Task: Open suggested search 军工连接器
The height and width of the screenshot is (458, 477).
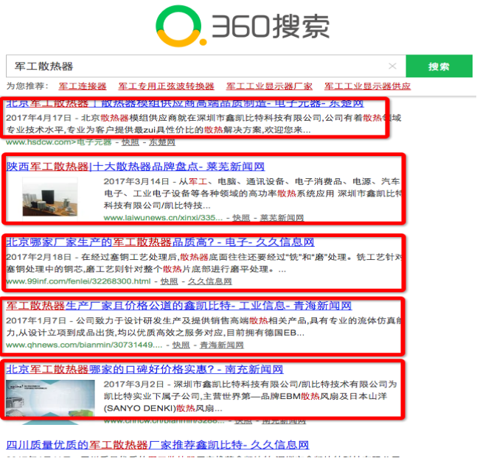Action: (83, 86)
